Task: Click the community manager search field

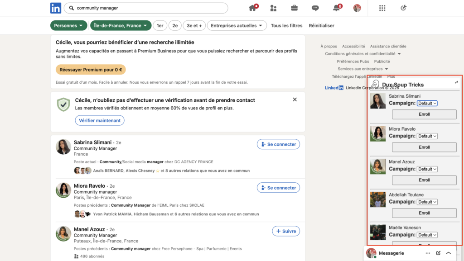Action: (146, 8)
